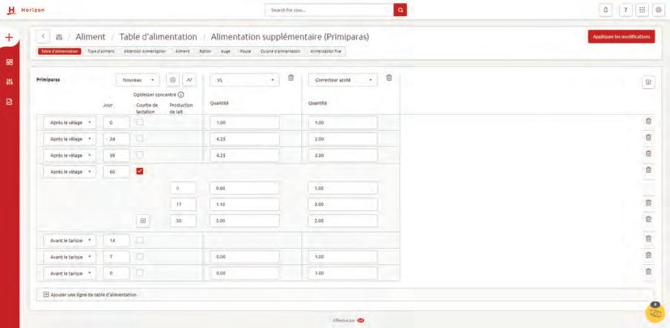Open the settings gear in header
The height and width of the screenshot is (328, 670).
tap(659, 10)
